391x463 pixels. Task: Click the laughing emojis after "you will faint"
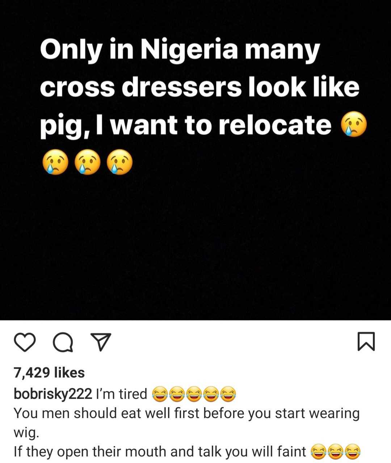336,452
